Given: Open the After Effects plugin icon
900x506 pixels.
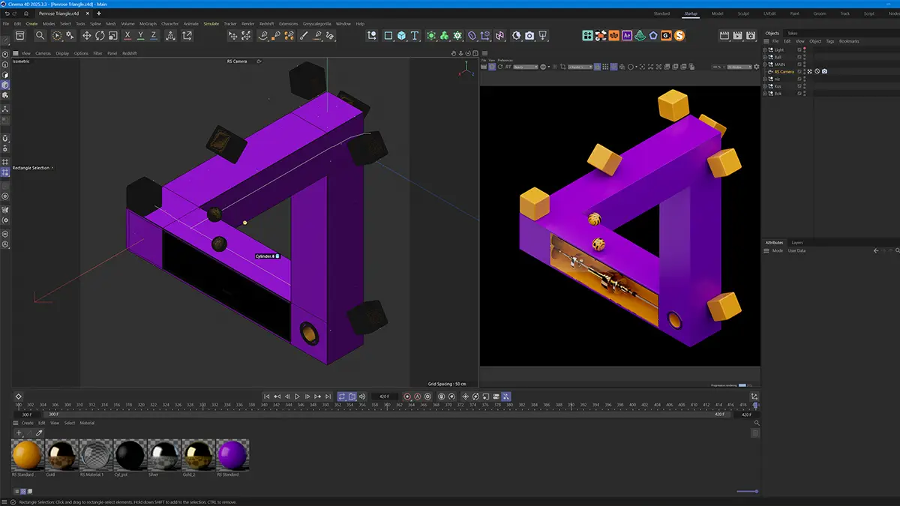Looking at the screenshot, I should (x=627, y=35).
